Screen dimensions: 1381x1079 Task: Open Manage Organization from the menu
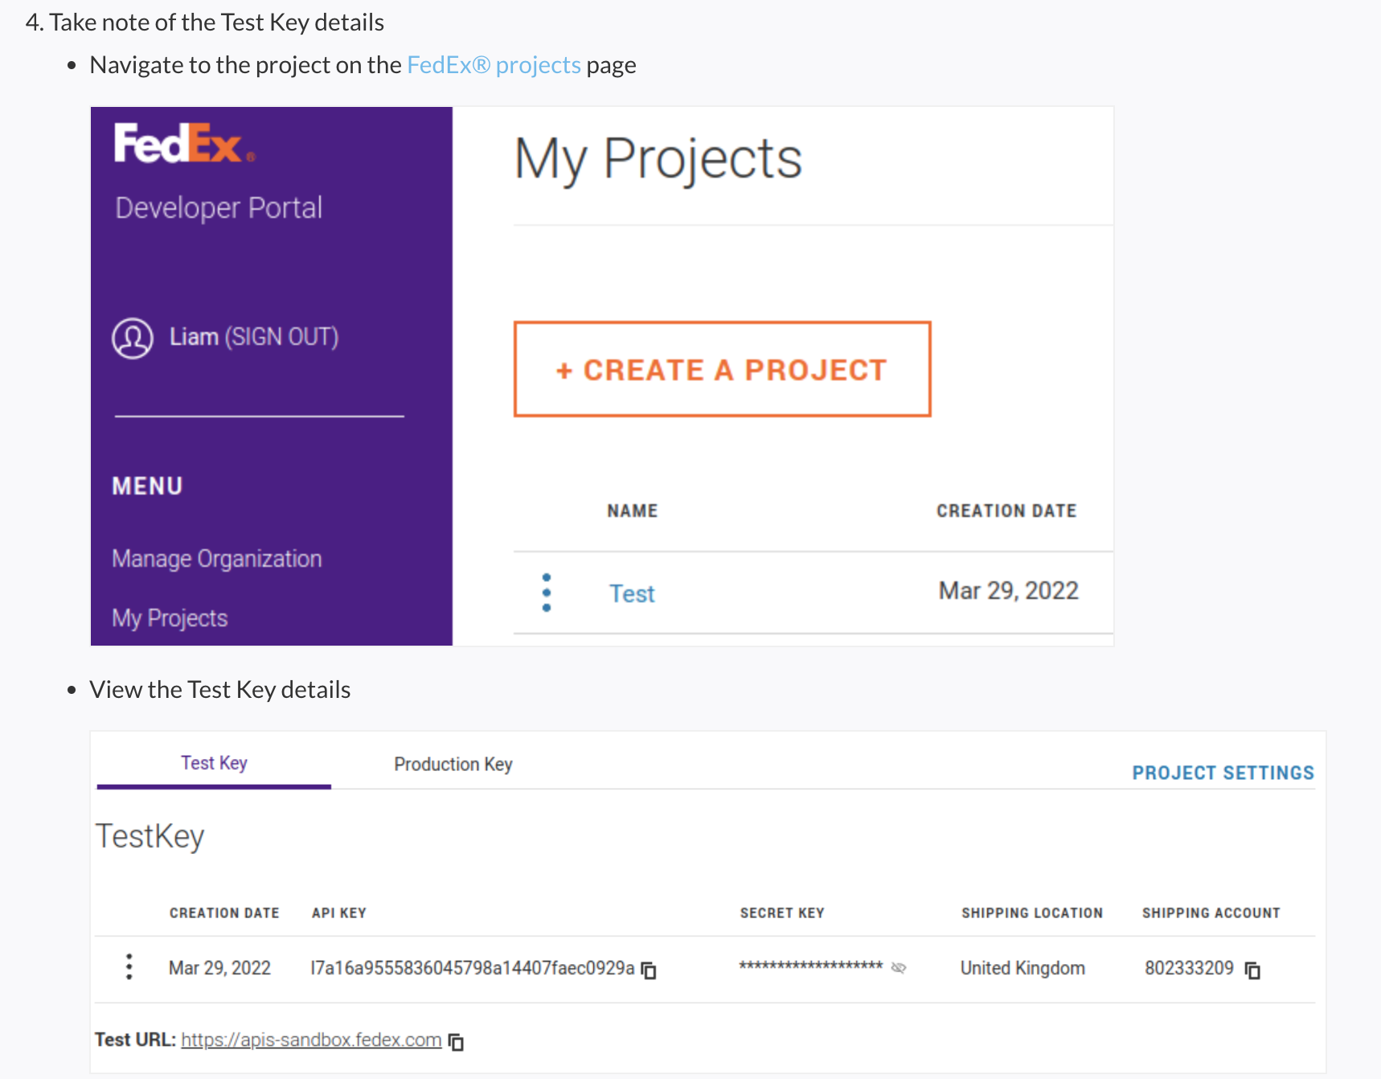point(216,557)
